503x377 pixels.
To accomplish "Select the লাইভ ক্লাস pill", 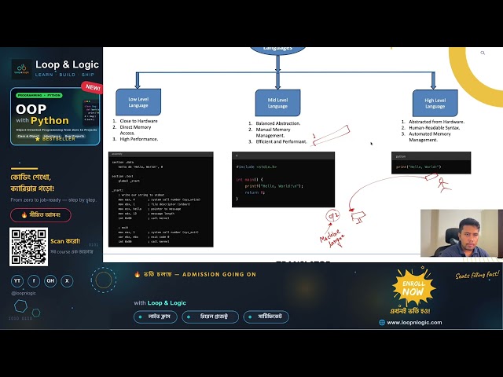I will coord(156,317).
